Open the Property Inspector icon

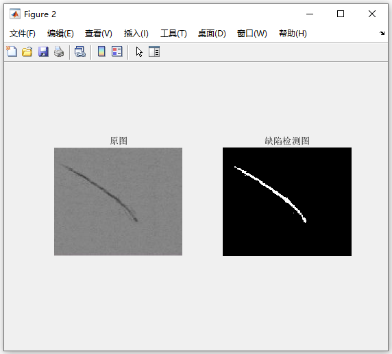(154, 51)
